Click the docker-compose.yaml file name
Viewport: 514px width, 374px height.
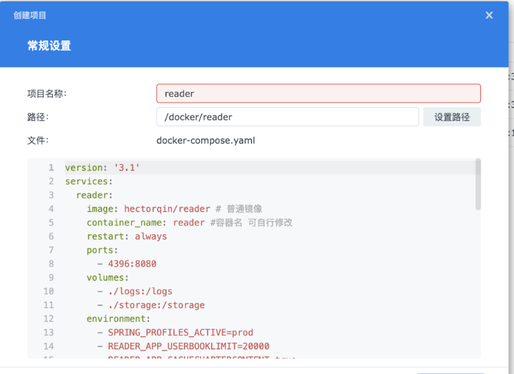[206, 140]
